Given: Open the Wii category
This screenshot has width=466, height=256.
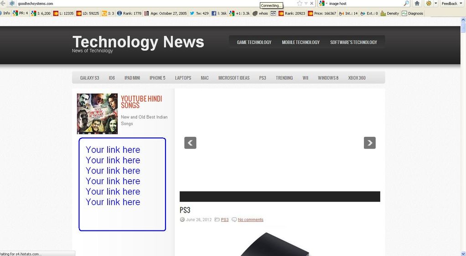Looking at the screenshot, I should click(x=305, y=78).
